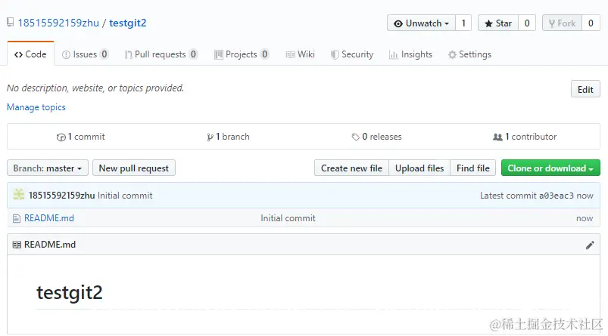Click New pull request button

(x=134, y=168)
